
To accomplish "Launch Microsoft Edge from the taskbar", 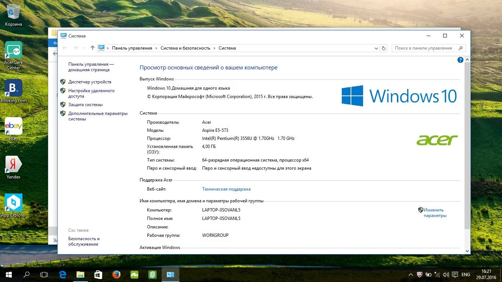I will pyautogui.click(x=62, y=274).
